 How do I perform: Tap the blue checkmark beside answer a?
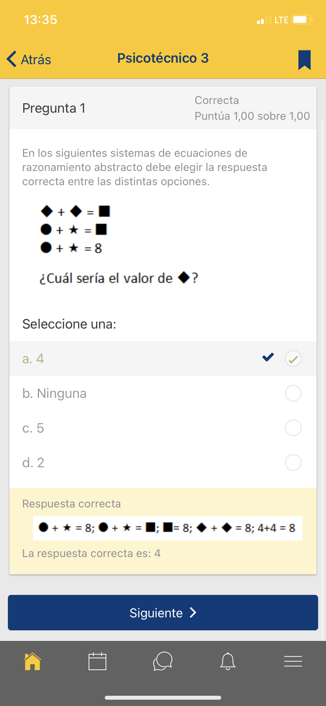coord(268,357)
